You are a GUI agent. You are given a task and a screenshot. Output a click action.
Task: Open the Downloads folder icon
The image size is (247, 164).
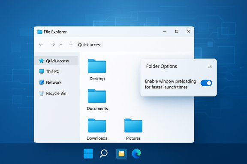(97, 126)
